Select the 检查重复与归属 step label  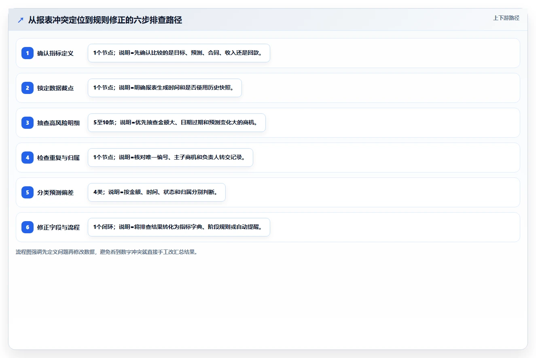(58, 158)
